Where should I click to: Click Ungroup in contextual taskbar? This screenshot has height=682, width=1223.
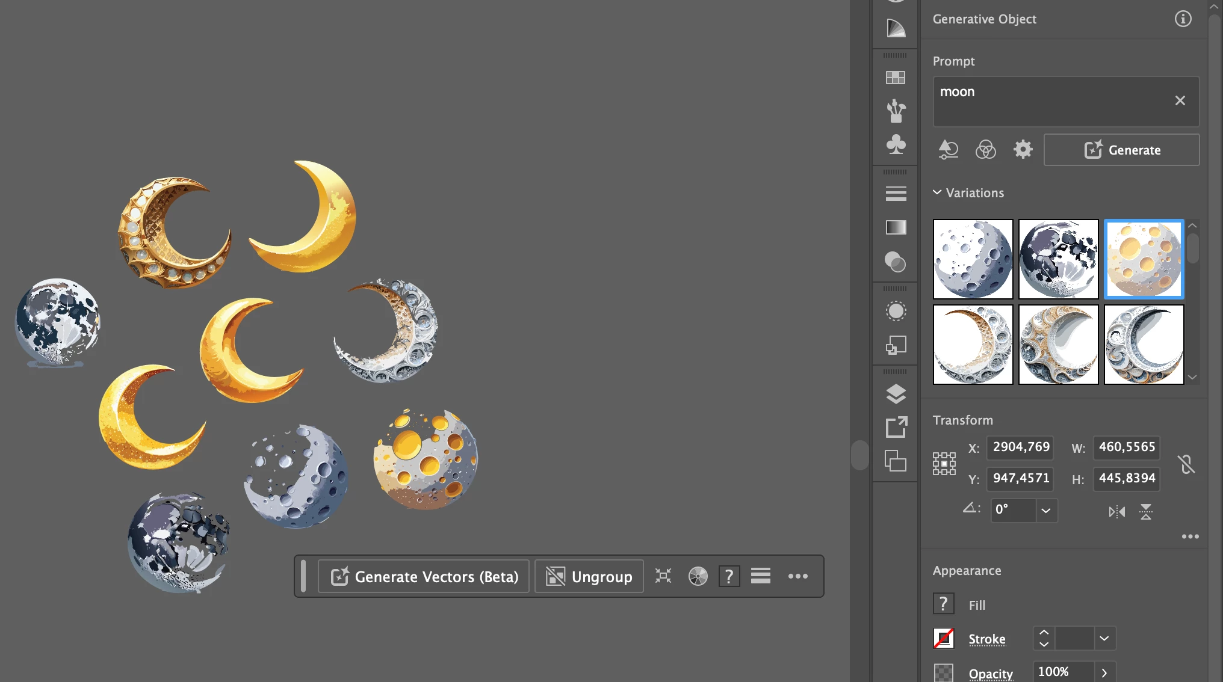coord(589,576)
